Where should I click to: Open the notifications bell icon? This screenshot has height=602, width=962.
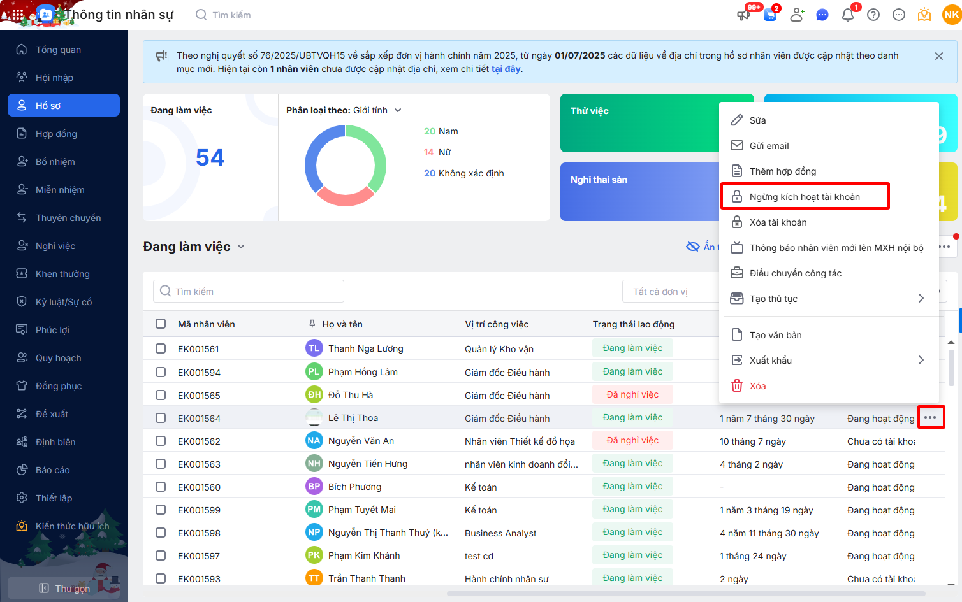click(847, 15)
